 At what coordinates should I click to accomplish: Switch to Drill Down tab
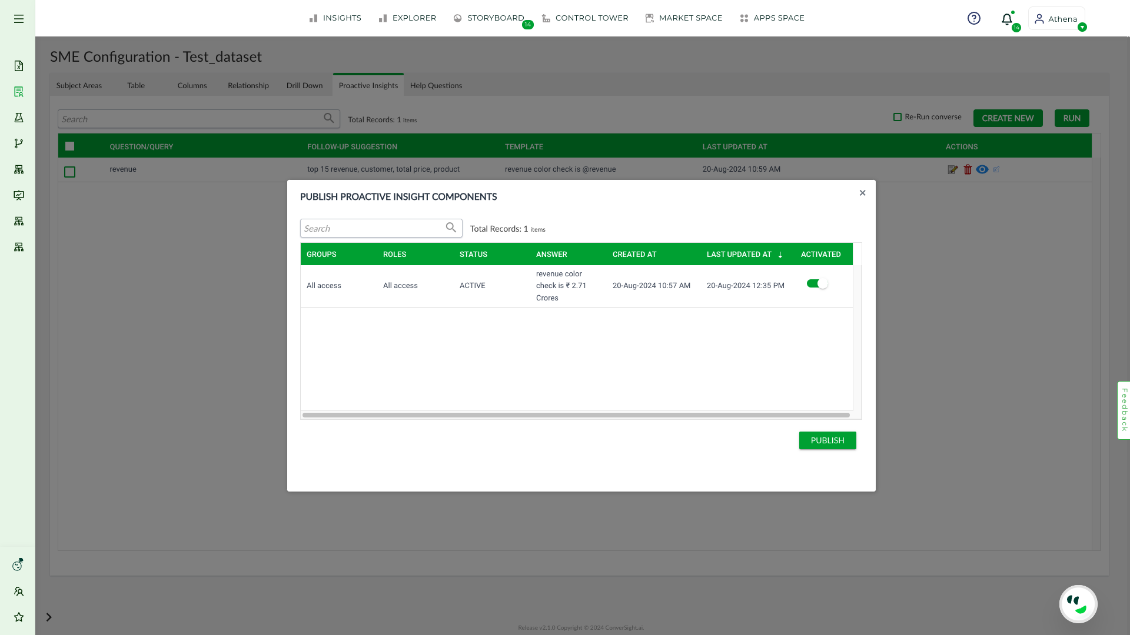[305, 85]
